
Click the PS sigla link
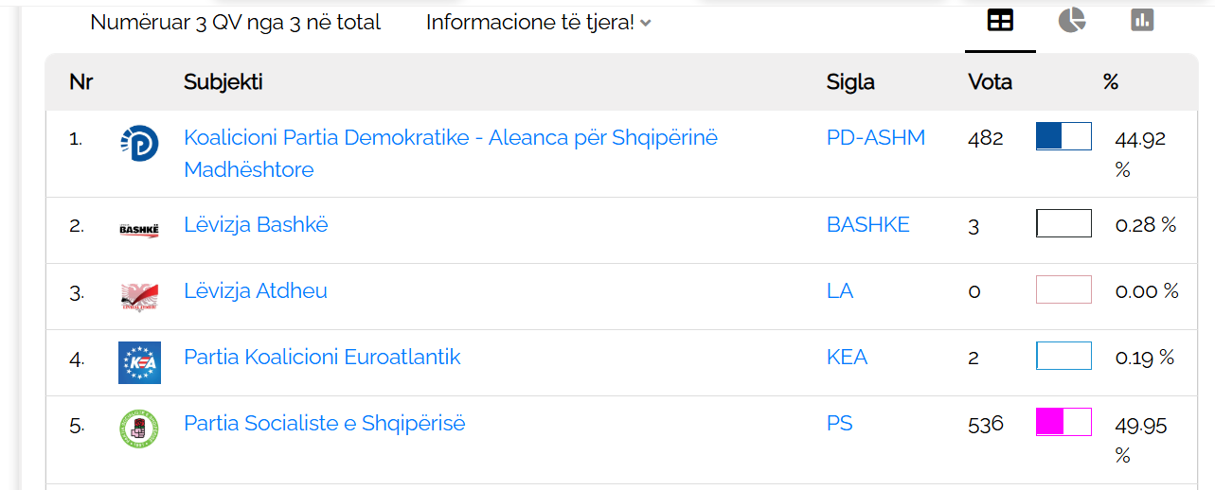[839, 424]
